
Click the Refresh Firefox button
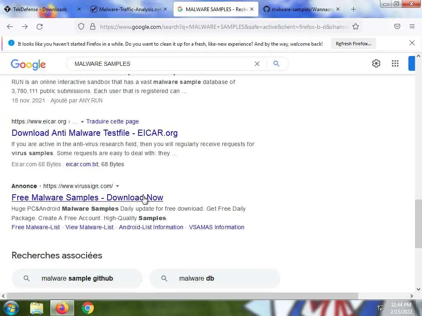353,44
